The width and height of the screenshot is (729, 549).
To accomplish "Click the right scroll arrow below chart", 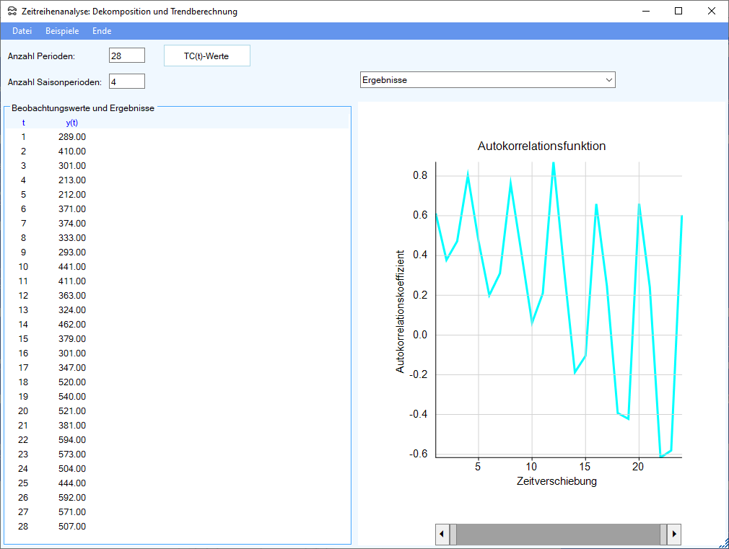I will (x=674, y=535).
